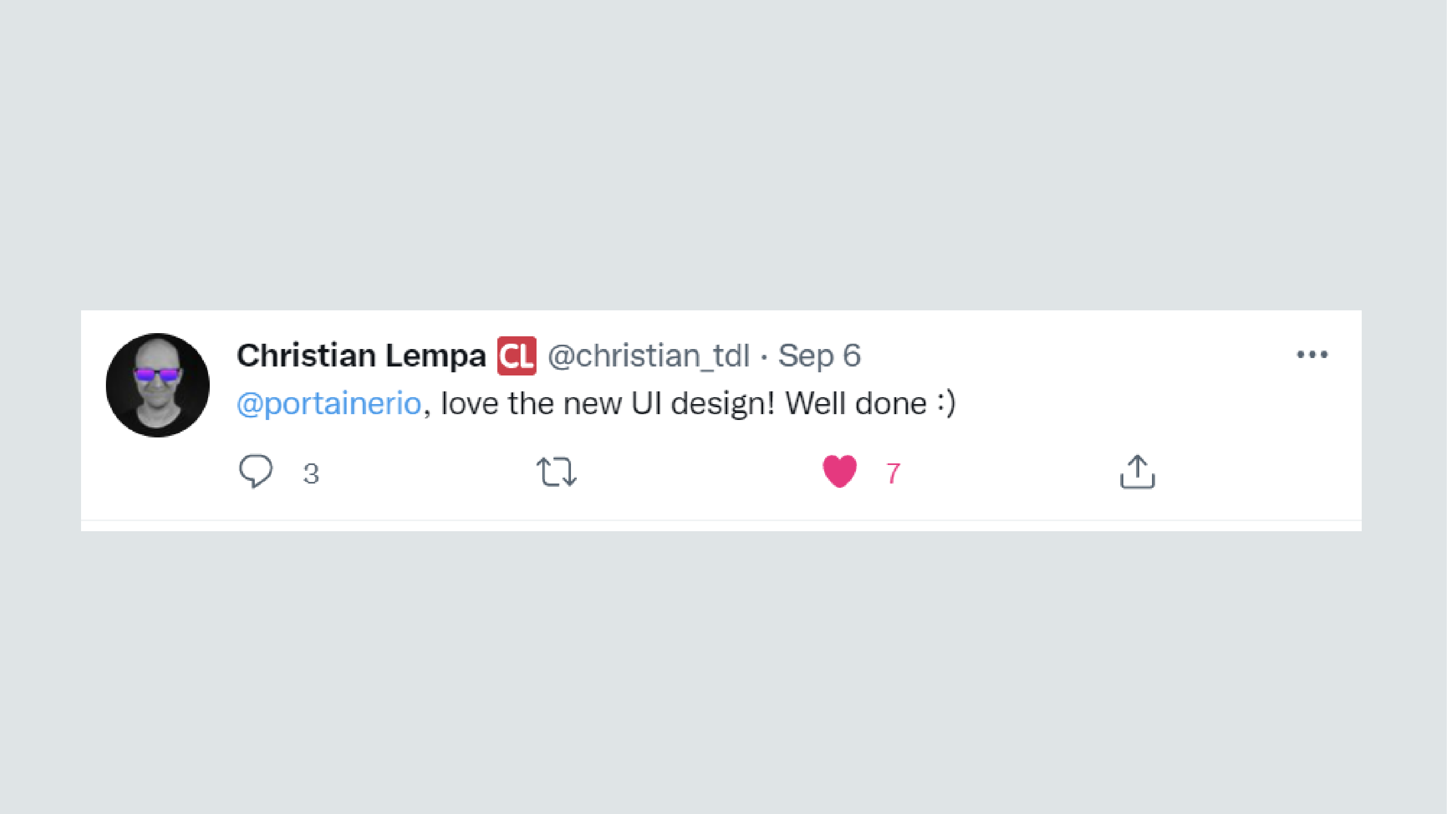Click the red CL badge emoji
This screenshot has width=1447, height=814.
(517, 355)
